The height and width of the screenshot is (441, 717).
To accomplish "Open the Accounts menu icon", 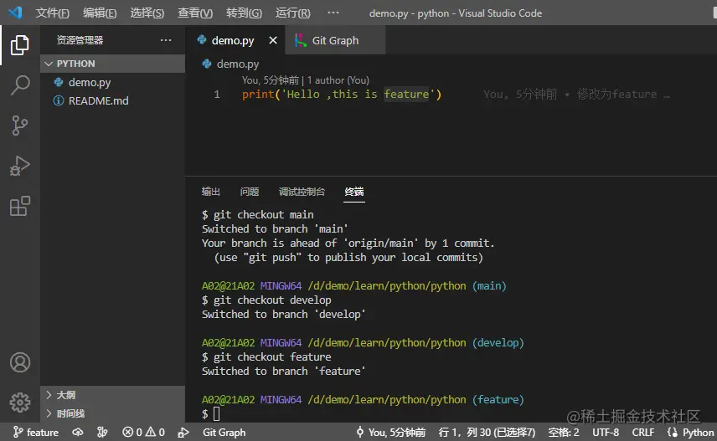I will tap(19, 362).
